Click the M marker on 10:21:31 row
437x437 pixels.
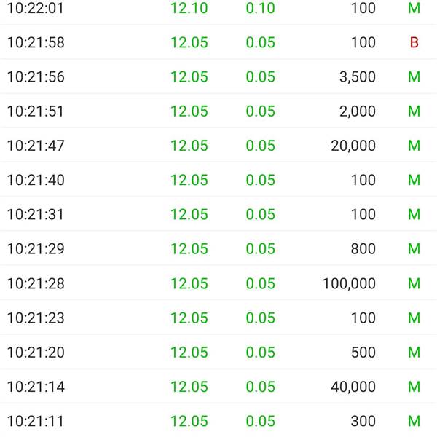click(414, 214)
